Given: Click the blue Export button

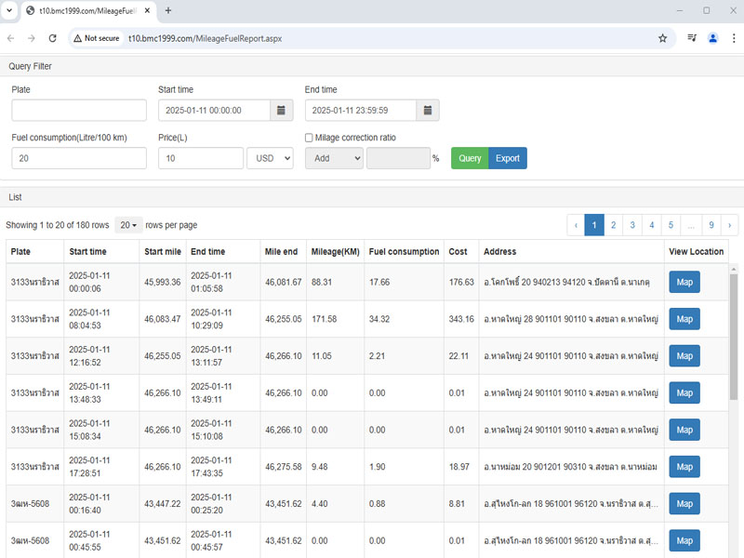Looking at the screenshot, I should pyautogui.click(x=508, y=158).
